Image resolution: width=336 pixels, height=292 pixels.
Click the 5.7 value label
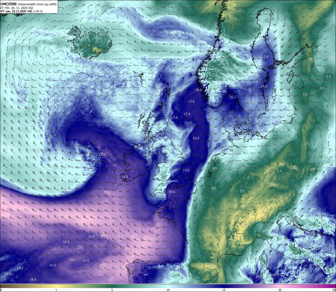coord(243,191)
